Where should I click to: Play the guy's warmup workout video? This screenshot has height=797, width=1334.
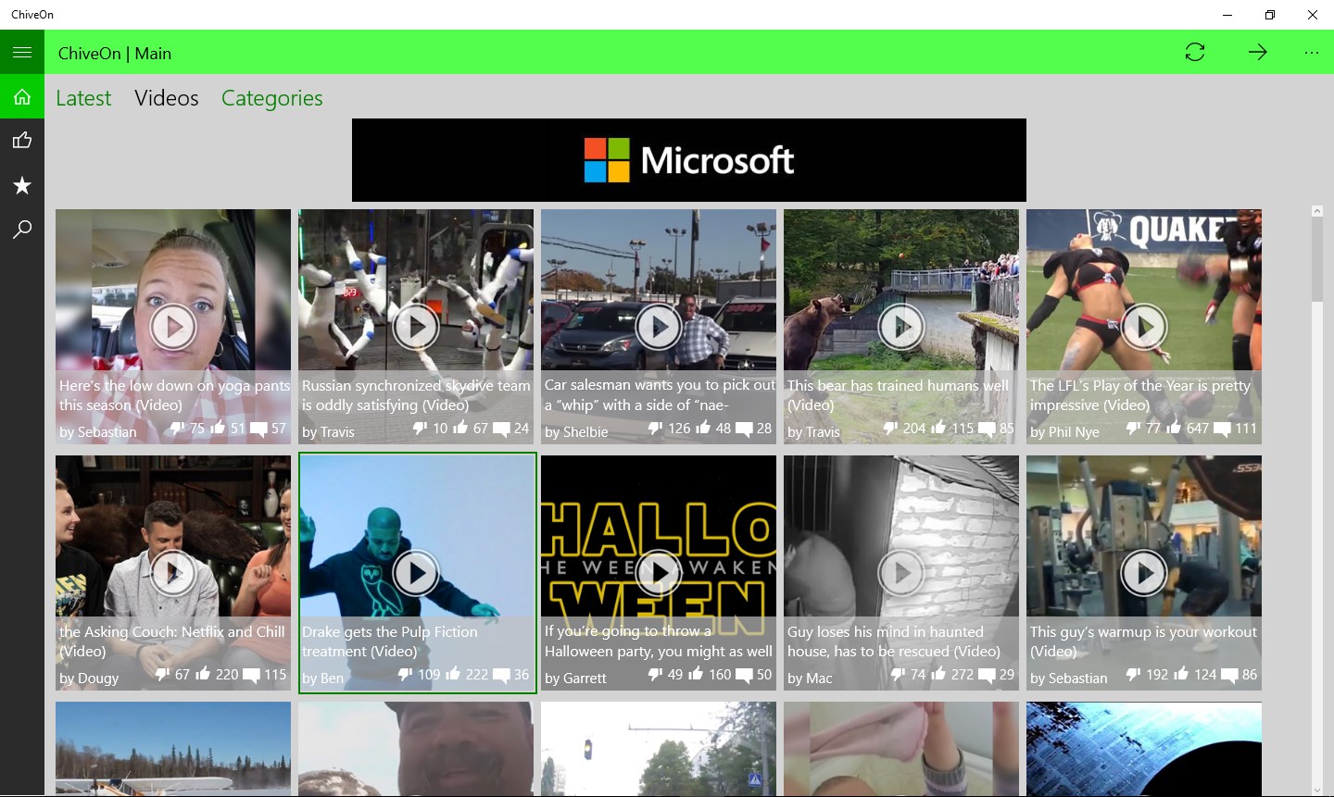pyautogui.click(x=1144, y=573)
